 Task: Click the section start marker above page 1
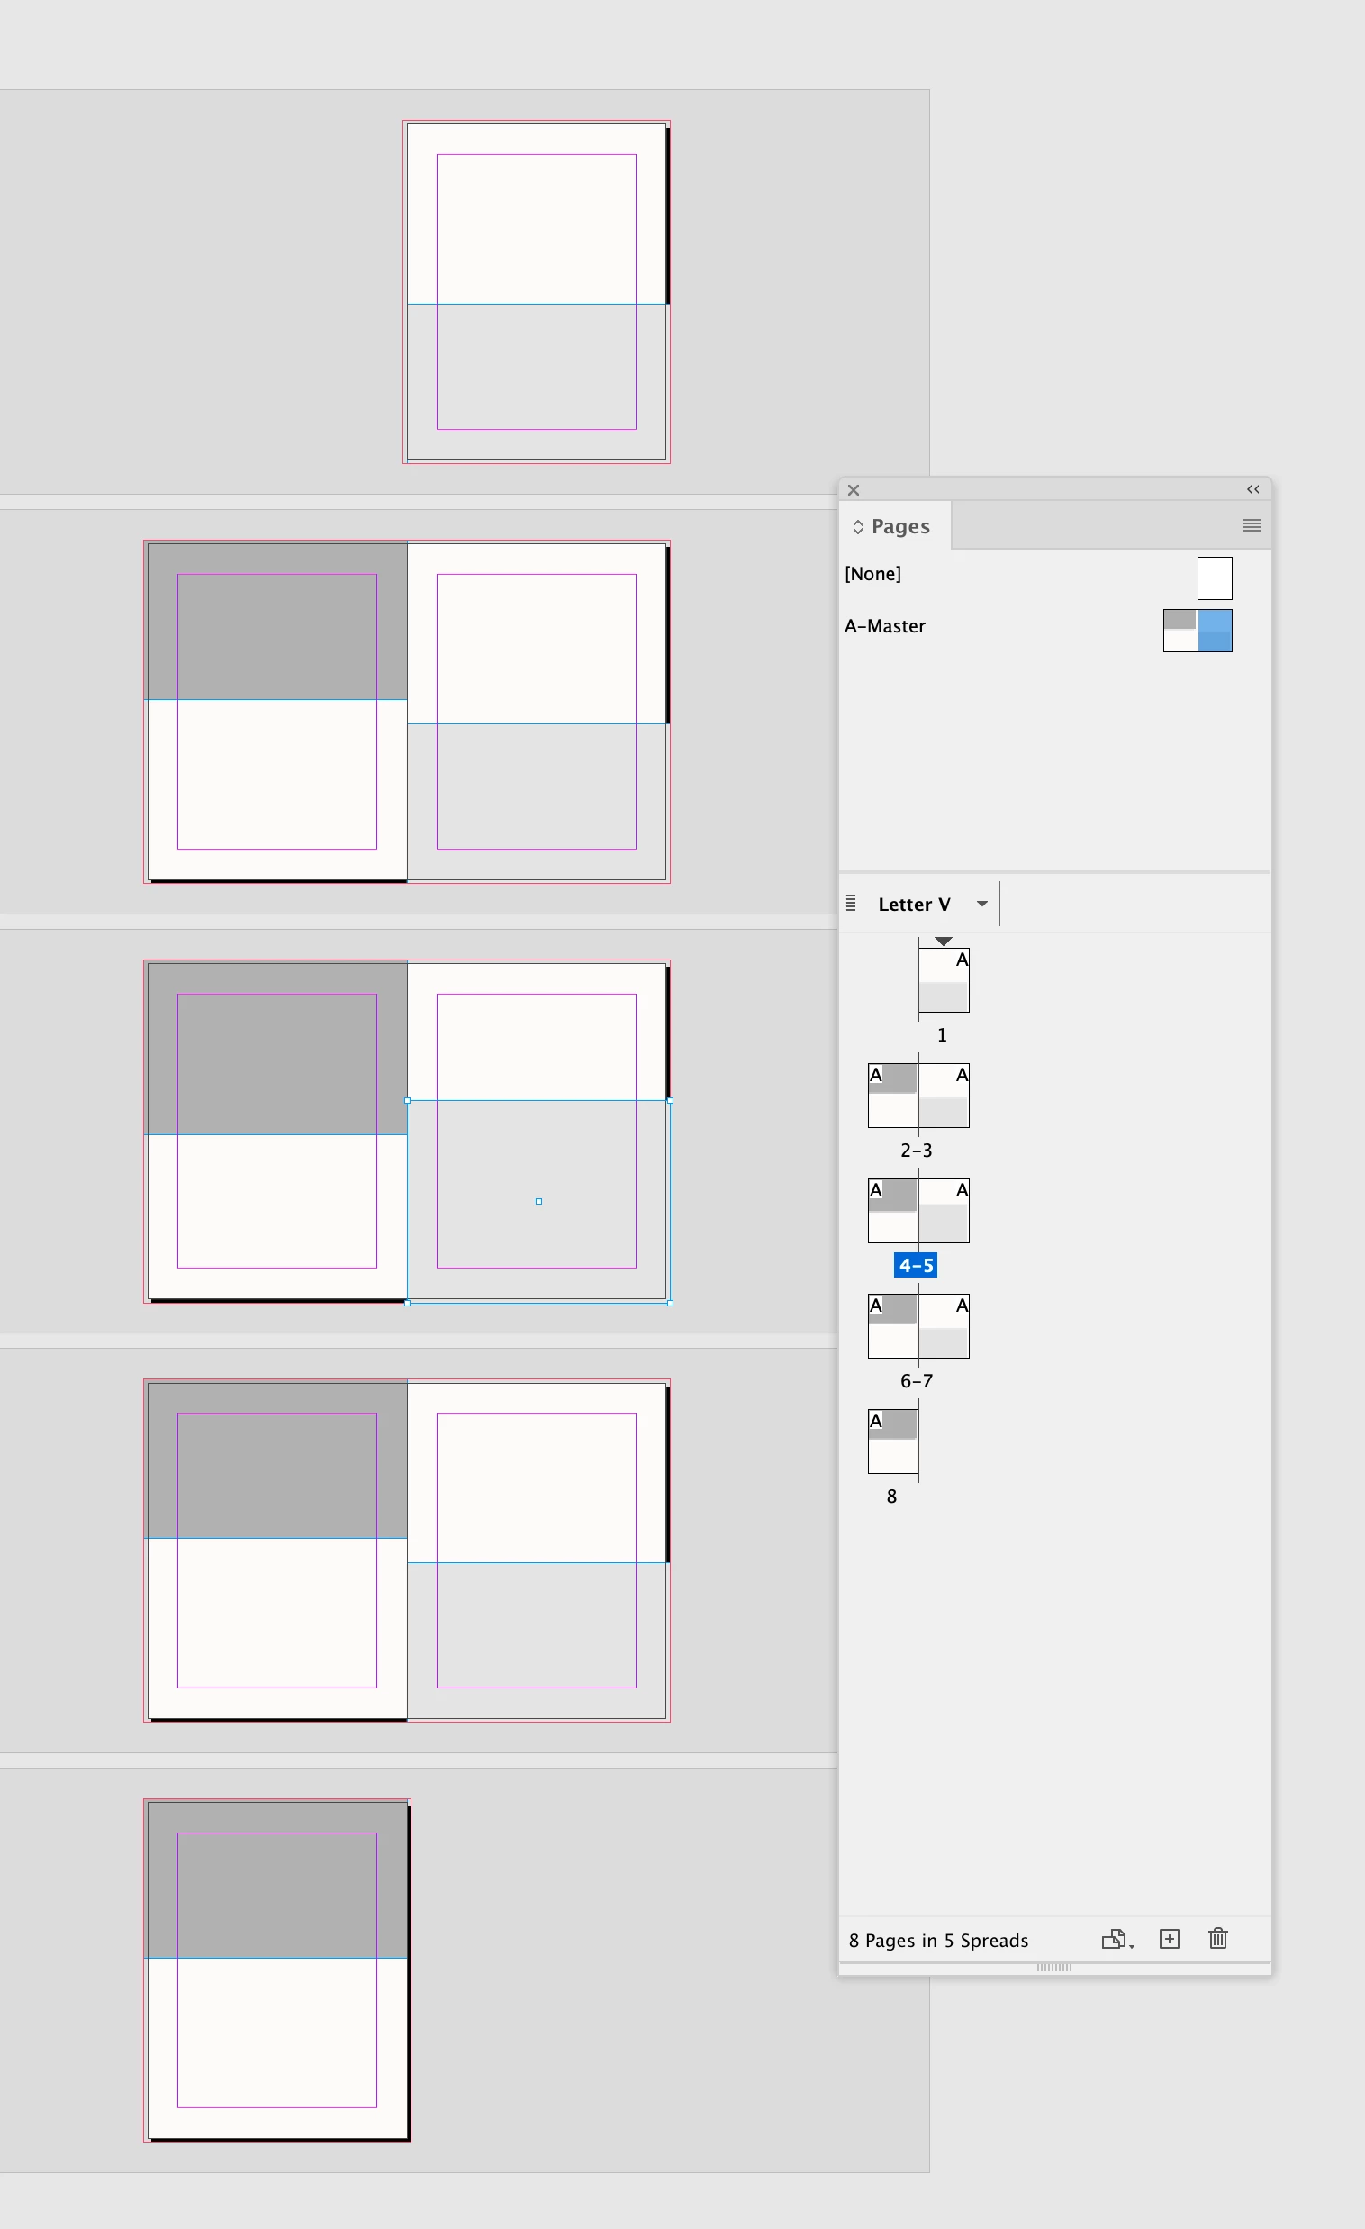[944, 941]
